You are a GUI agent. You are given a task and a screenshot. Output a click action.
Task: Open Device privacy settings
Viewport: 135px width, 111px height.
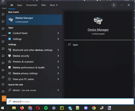pyautogui.click(x=34, y=73)
